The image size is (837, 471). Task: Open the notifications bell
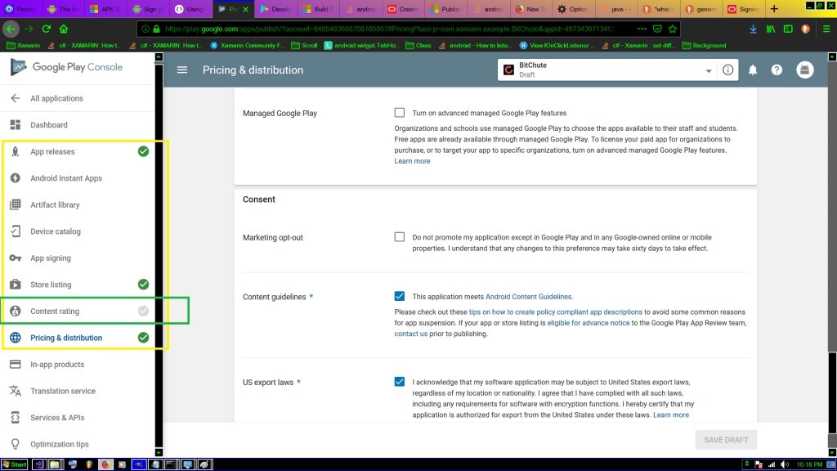coord(753,70)
